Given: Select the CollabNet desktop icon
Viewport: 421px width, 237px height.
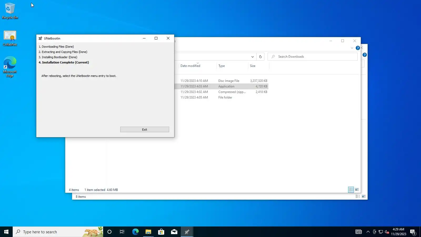Looking at the screenshot, I should click(10, 38).
